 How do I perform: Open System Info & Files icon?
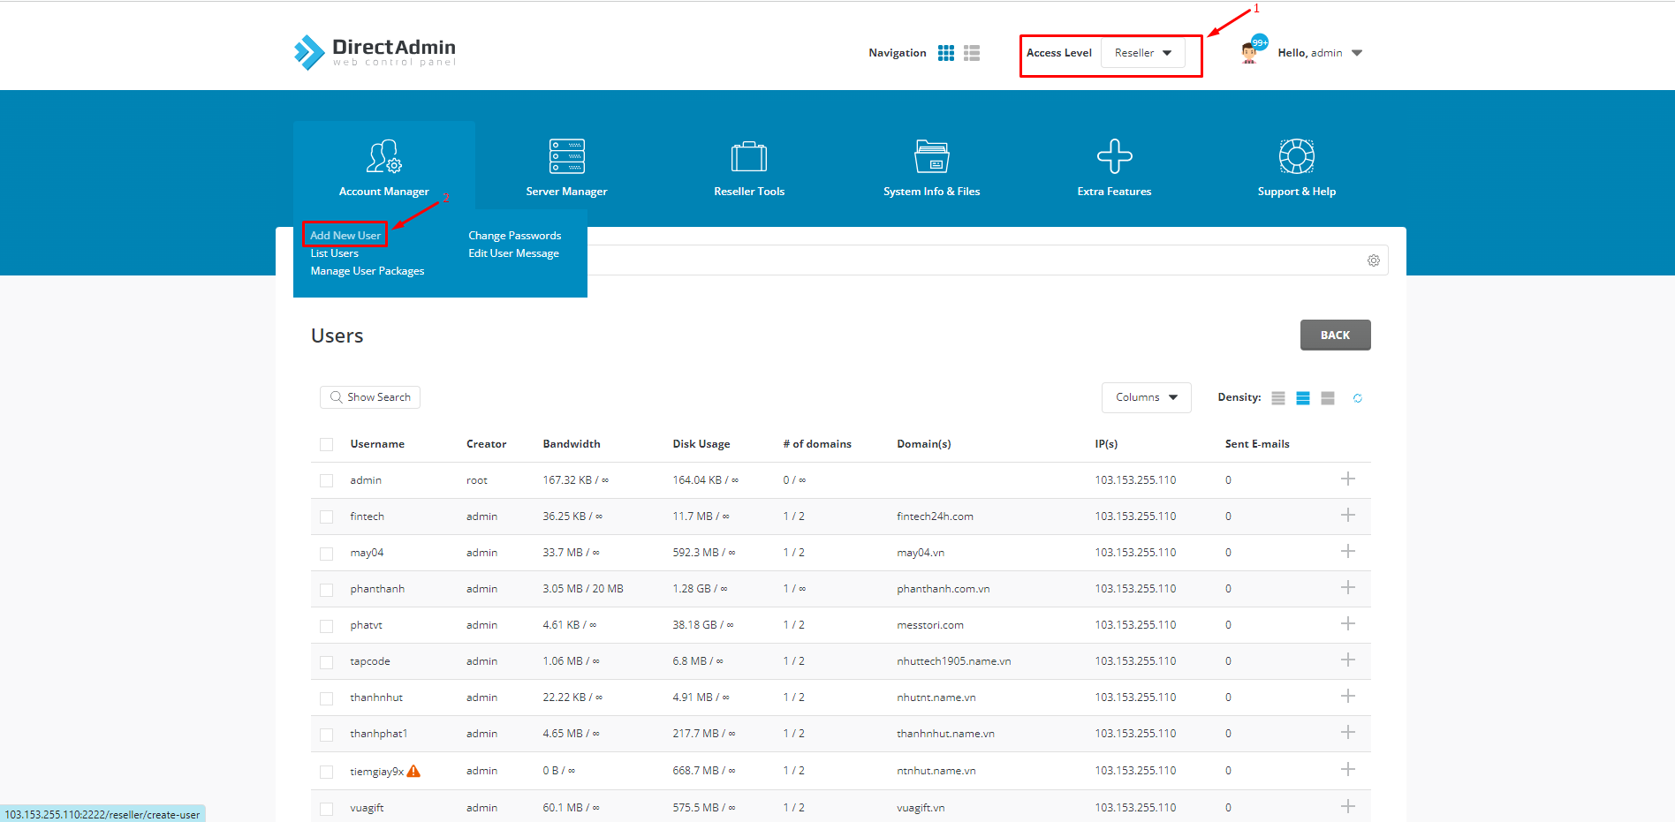931,157
